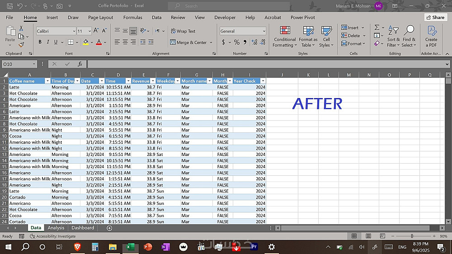Screen dimensions: 452x254
Task: Center text horizontally
Action: (x=125, y=42)
